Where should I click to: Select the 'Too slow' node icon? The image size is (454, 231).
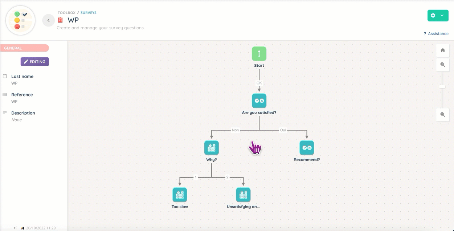180,195
